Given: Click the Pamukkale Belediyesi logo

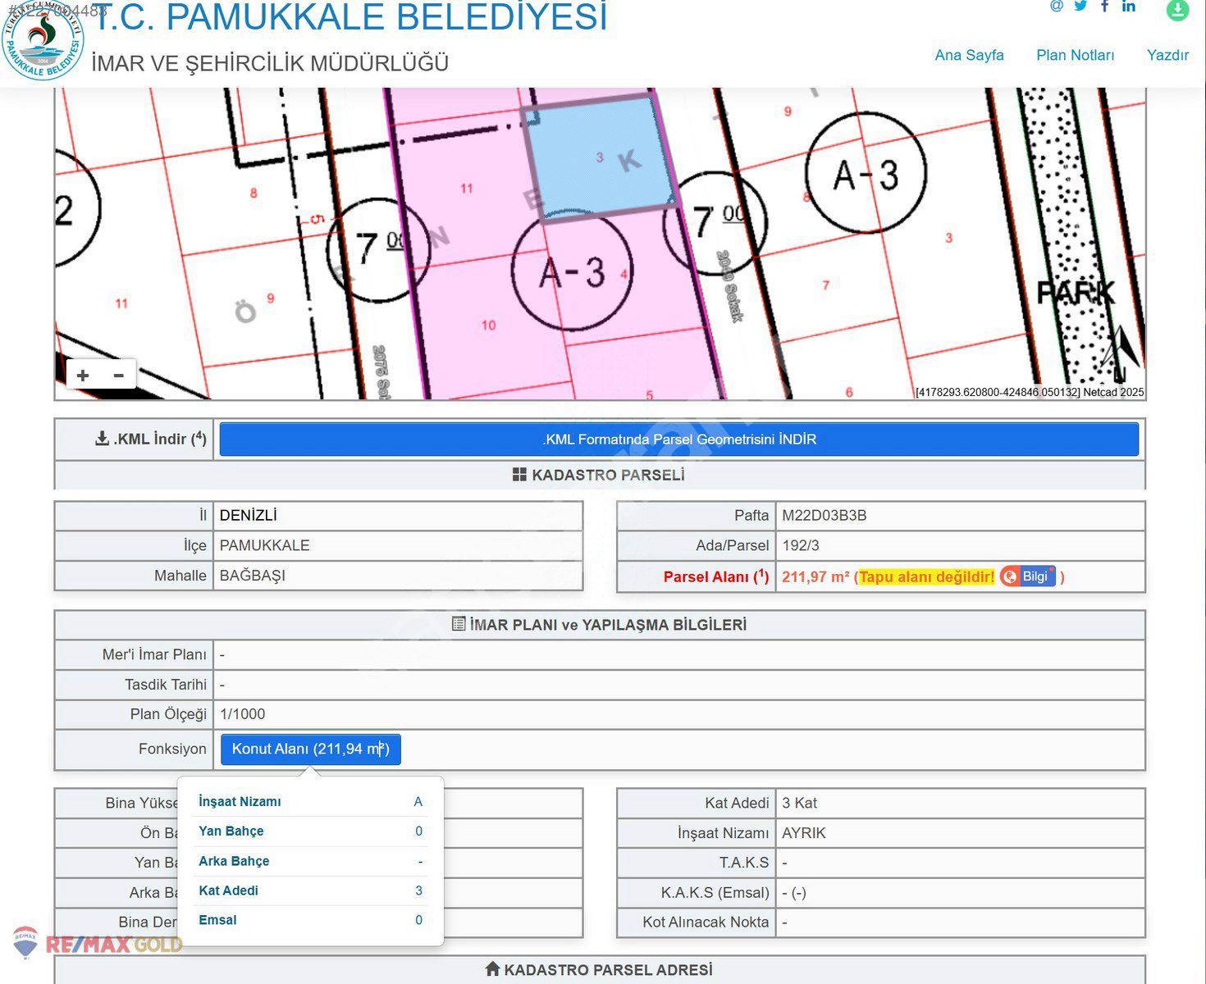Looking at the screenshot, I should [x=43, y=41].
